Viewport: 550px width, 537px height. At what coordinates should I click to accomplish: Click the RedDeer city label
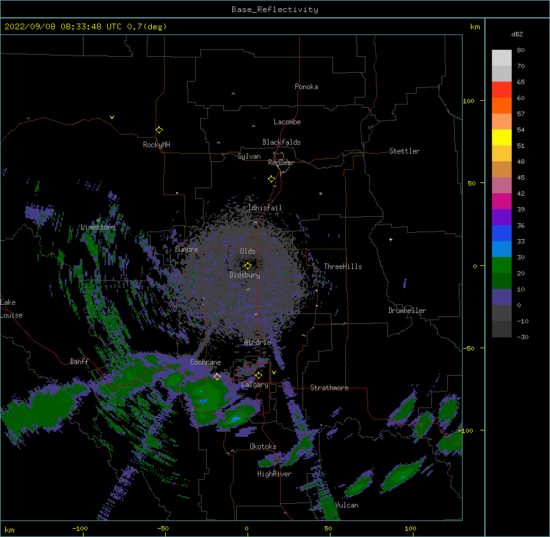point(281,163)
